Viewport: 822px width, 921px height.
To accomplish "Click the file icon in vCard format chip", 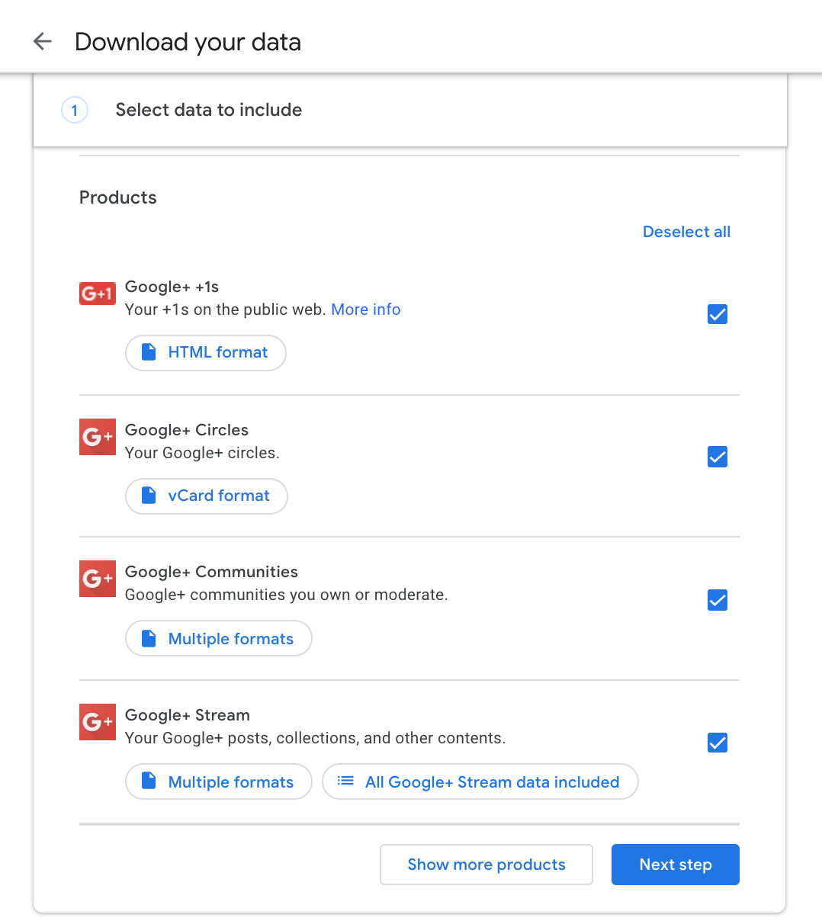I will tap(148, 496).
